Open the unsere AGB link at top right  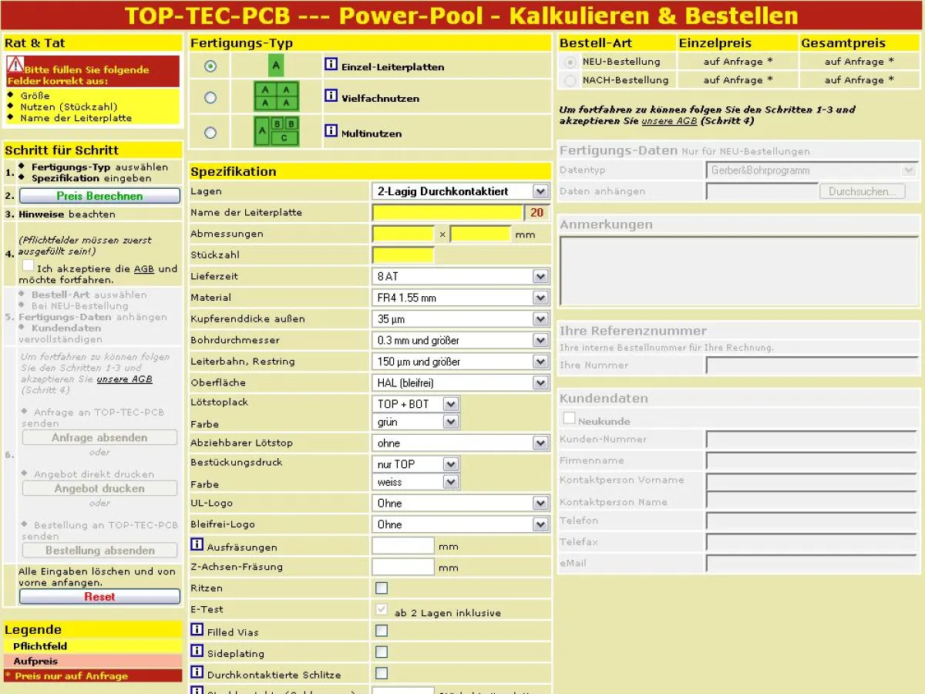669,121
